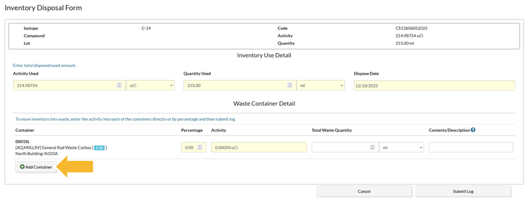Click the Enter total disposed/used amount hint
Viewport: 527px width, 199px height.
click(44, 66)
